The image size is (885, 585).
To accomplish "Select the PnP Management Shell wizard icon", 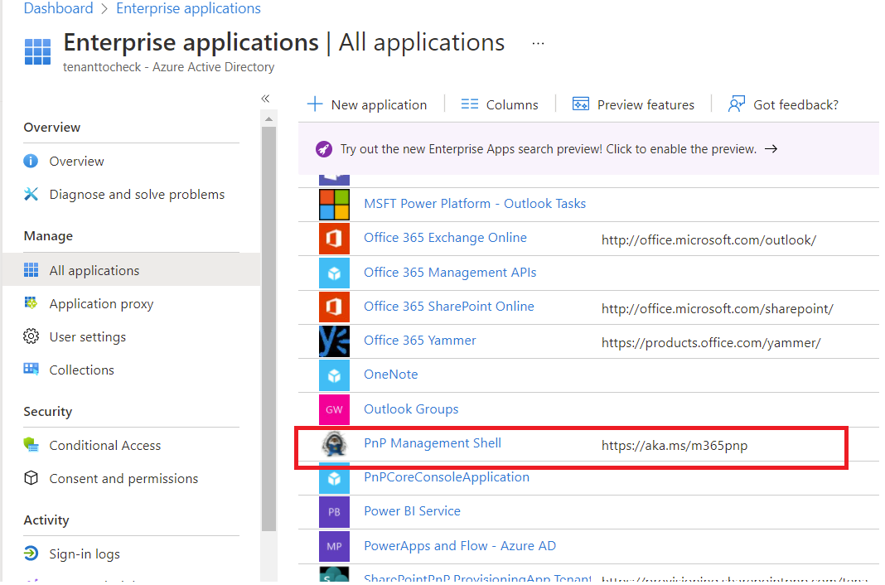I will point(334,443).
